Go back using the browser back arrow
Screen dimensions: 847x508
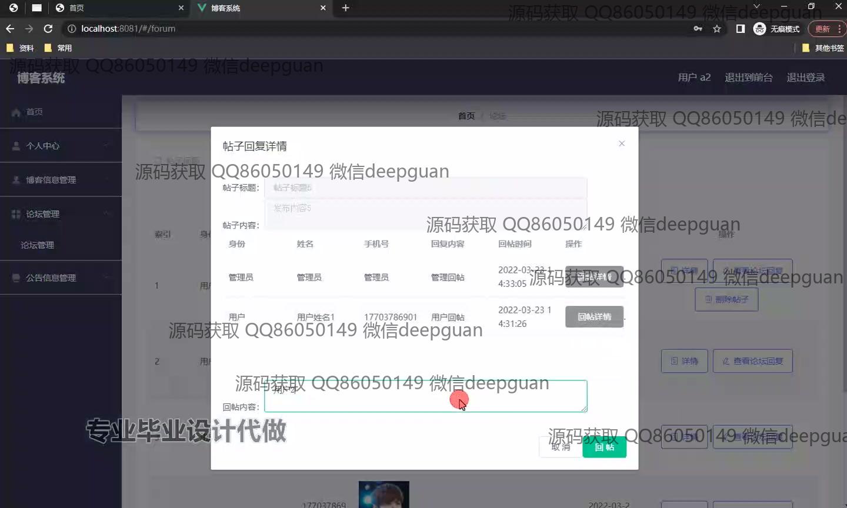pyautogui.click(x=10, y=29)
